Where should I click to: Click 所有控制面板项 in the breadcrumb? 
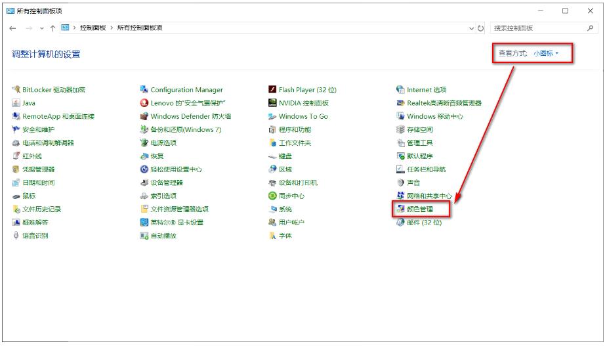tap(140, 28)
